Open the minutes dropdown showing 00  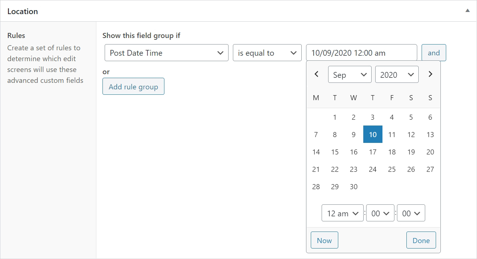pos(380,213)
